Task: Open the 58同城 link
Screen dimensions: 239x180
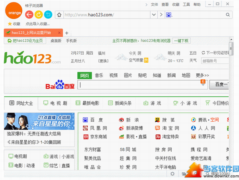Action: pos(128,149)
